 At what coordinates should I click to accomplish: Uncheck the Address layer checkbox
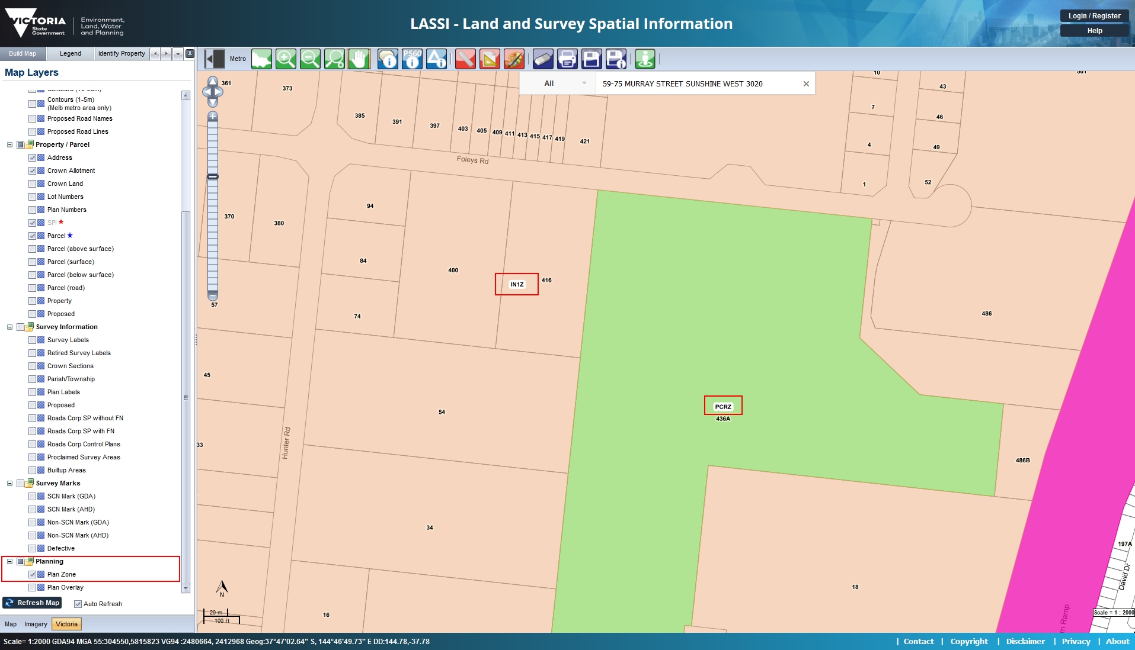click(x=32, y=157)
